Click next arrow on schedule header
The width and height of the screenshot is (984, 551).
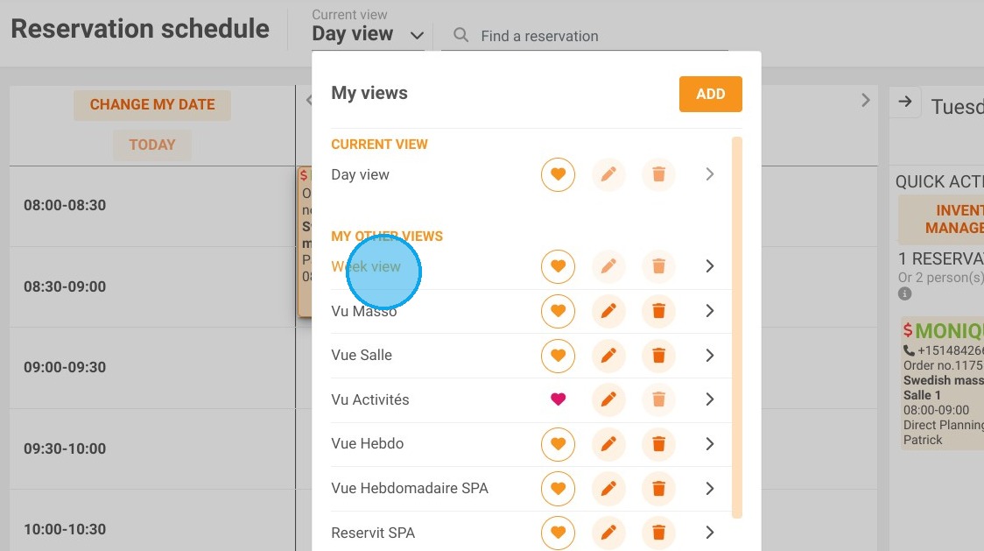[x=866, y=100]
